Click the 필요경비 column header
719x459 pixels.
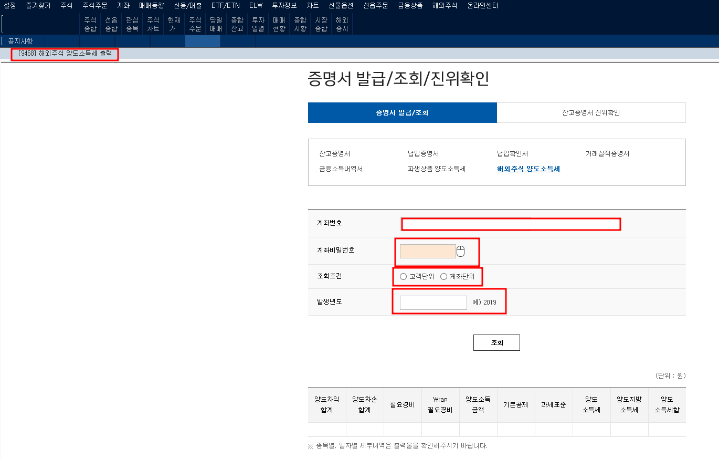pyautogui.click(x=403, y=405)
